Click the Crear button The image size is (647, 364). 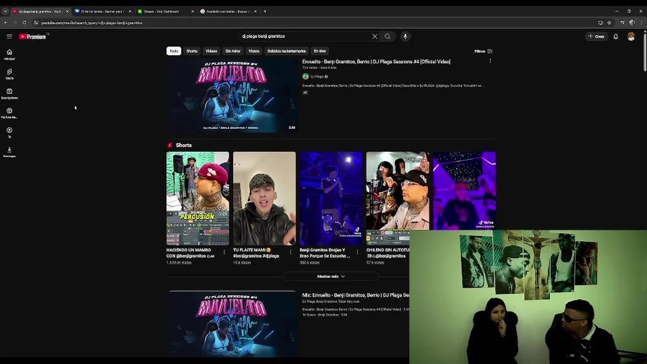click(596, 36)
